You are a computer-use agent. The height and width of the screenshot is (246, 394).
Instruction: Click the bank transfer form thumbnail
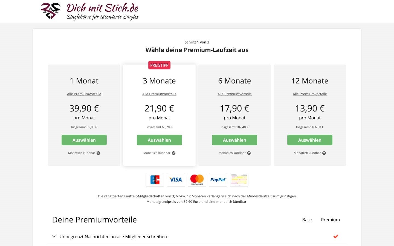click(239, 180)
